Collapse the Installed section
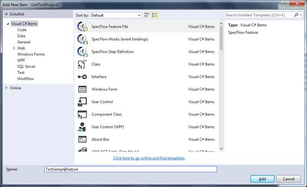Image resolution: width=307 pixels, height=187 pixels. pyautogui.click(x=6, y=14)
